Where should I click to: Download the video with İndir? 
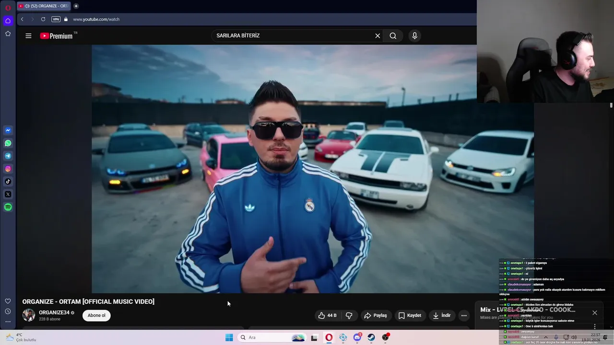[442, 315]
